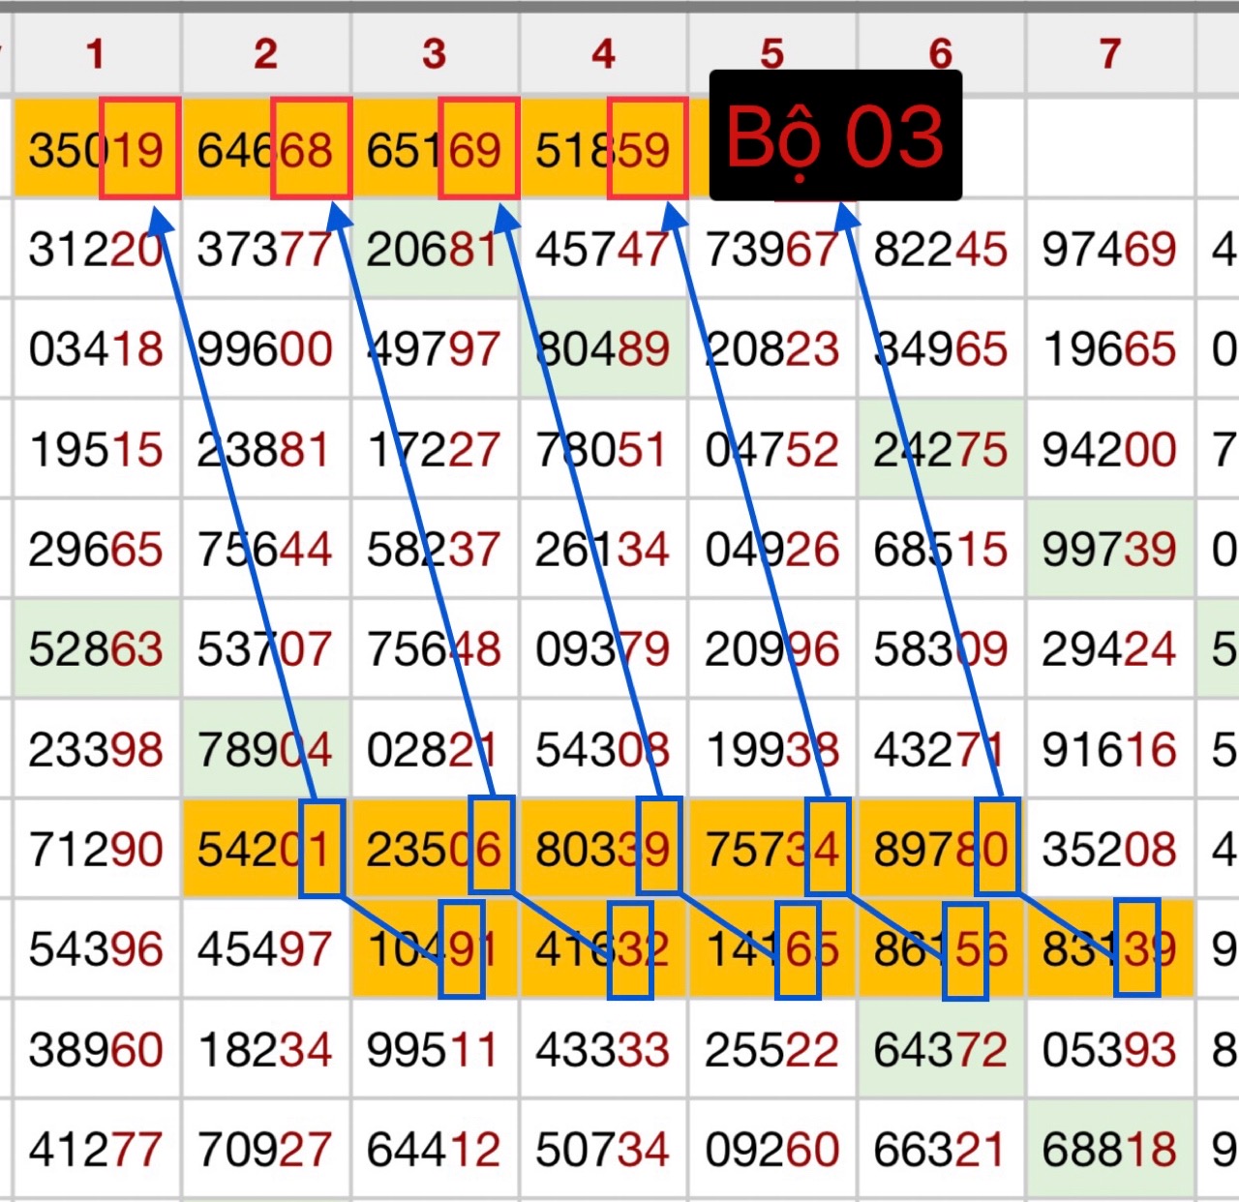Click green cell with value 24275
This screenshot has width=1239, height=1202.
941,449
